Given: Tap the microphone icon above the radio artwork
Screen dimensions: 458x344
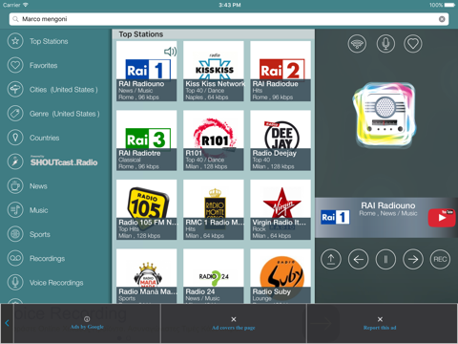Looking at the screenshot, I should coord(385,44).
